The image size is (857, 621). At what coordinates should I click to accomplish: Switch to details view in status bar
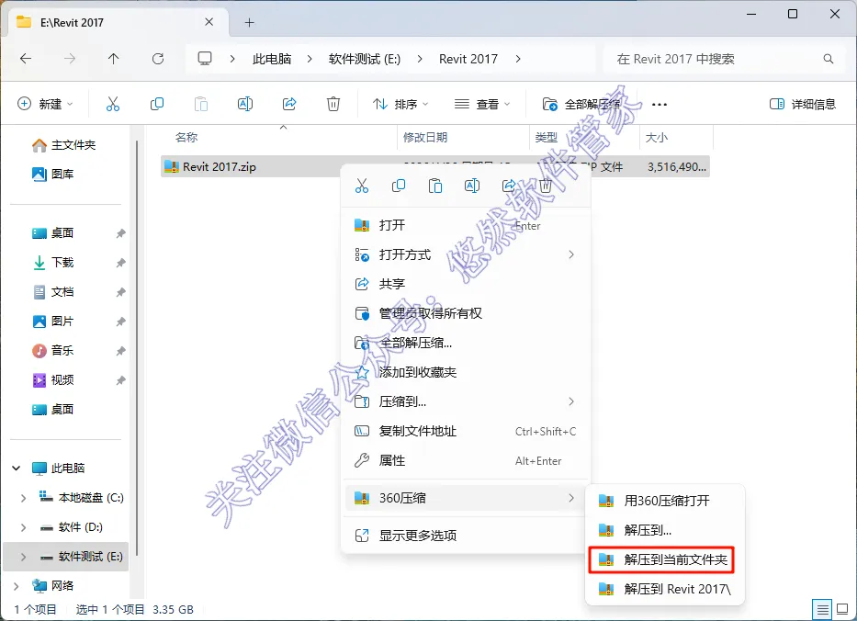pyautogui.click(x=822, y=609)
